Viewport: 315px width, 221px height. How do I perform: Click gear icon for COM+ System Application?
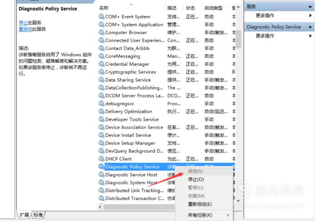102,25
